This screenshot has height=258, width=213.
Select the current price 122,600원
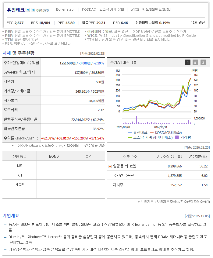point(67,63)
